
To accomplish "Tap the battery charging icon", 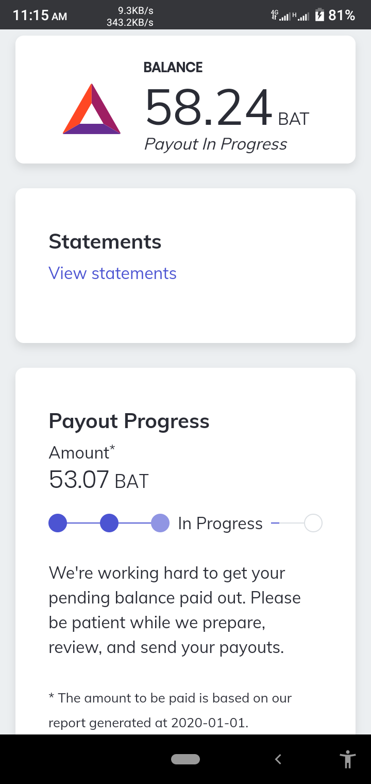I will pyautogui.click(x=319, y=15).
